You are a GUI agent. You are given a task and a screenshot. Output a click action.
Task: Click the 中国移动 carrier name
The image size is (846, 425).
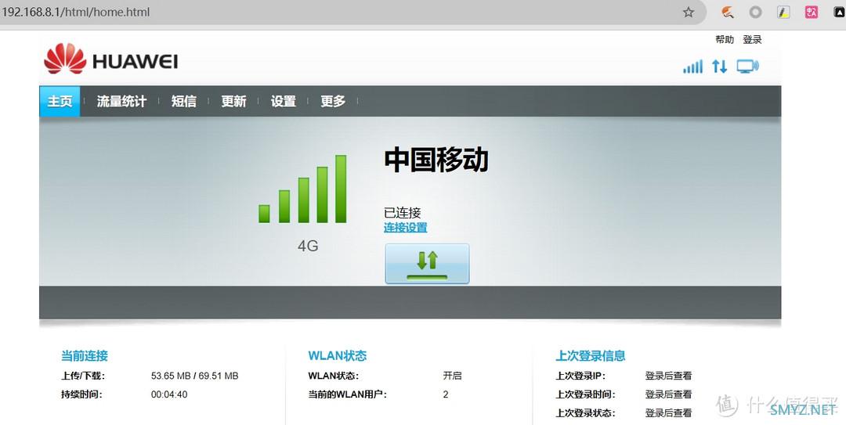[436, 160]
